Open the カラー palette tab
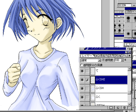Screen dimensions: 136x112 coord(131,12)
